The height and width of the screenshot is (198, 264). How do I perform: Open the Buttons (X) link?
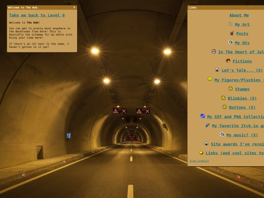[x=242, y=108]
